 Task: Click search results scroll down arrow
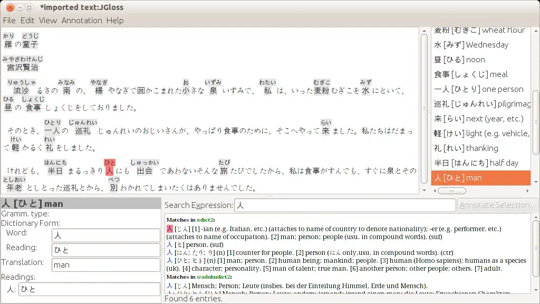tap(536, 290)
